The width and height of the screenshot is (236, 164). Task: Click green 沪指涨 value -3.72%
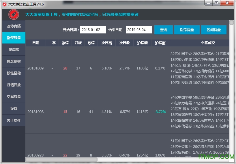click(160, 112)
